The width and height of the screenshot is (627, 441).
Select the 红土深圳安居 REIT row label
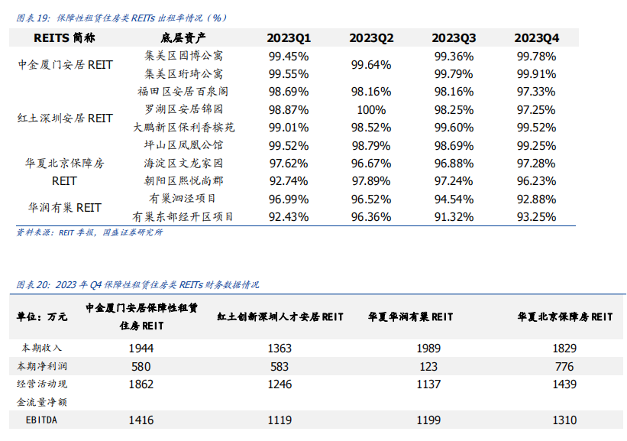(65, 118)
